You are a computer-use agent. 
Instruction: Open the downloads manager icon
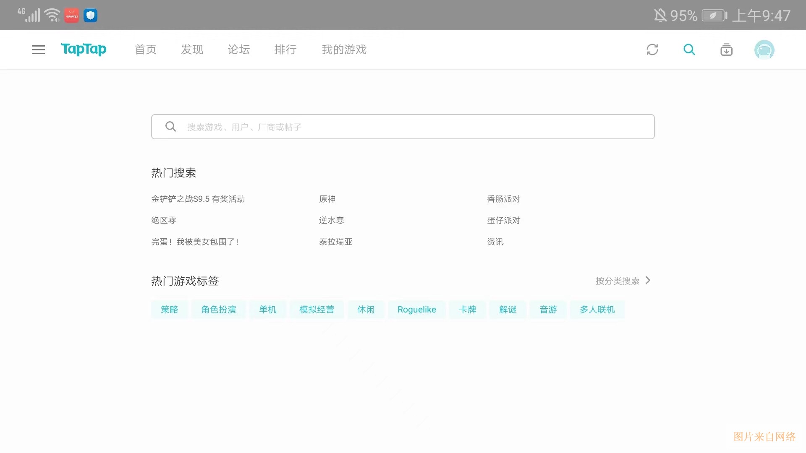coord(726,49)
